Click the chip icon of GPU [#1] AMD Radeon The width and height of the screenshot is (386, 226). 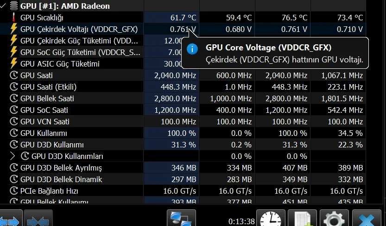[13, 6]
